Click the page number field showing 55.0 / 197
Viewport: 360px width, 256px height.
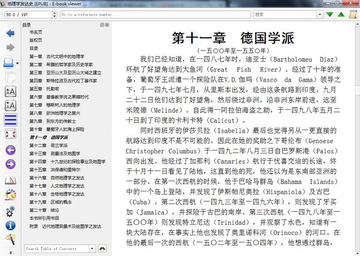[x=28, y=14]
